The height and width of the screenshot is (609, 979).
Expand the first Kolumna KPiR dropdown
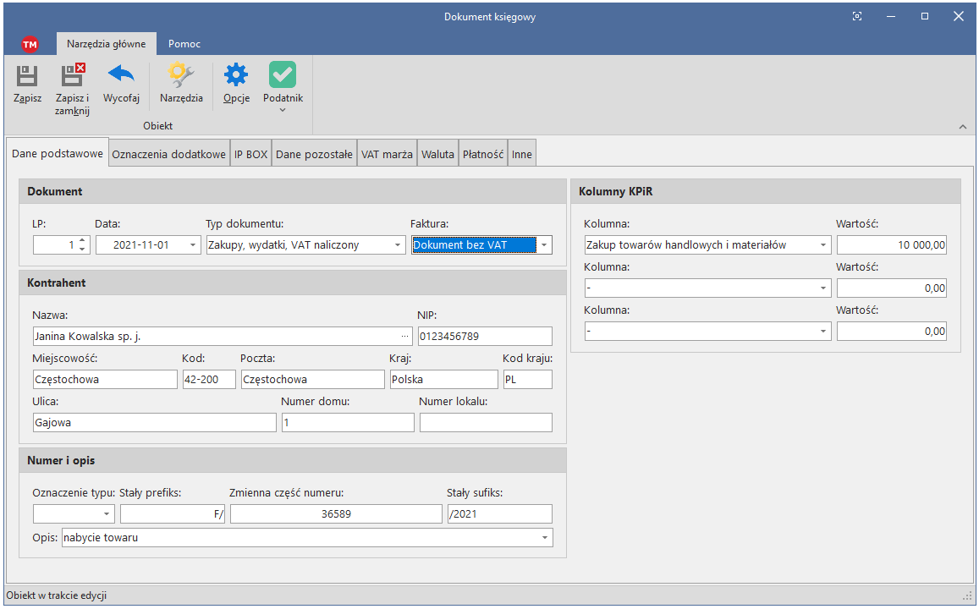(x=822, y=245)
